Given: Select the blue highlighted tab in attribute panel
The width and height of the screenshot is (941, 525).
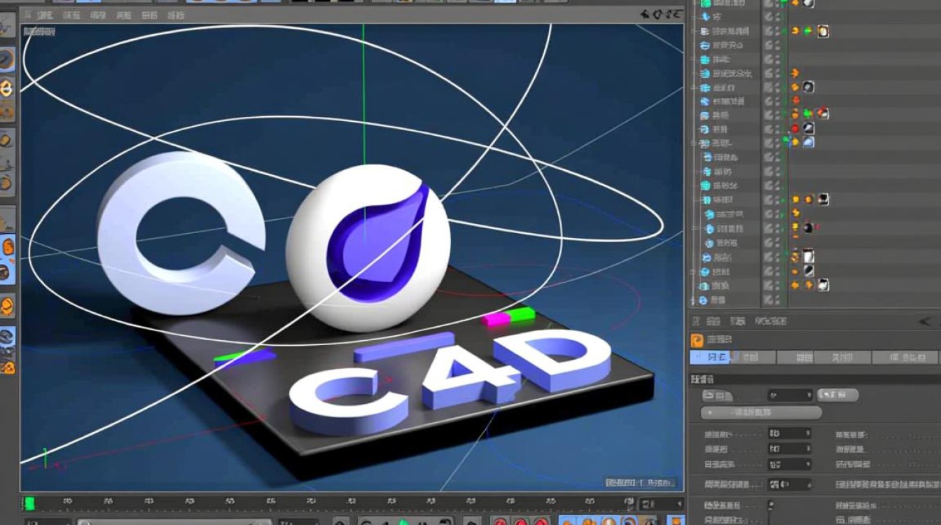Looking at the screenshot, I should [x=709, y=358].
